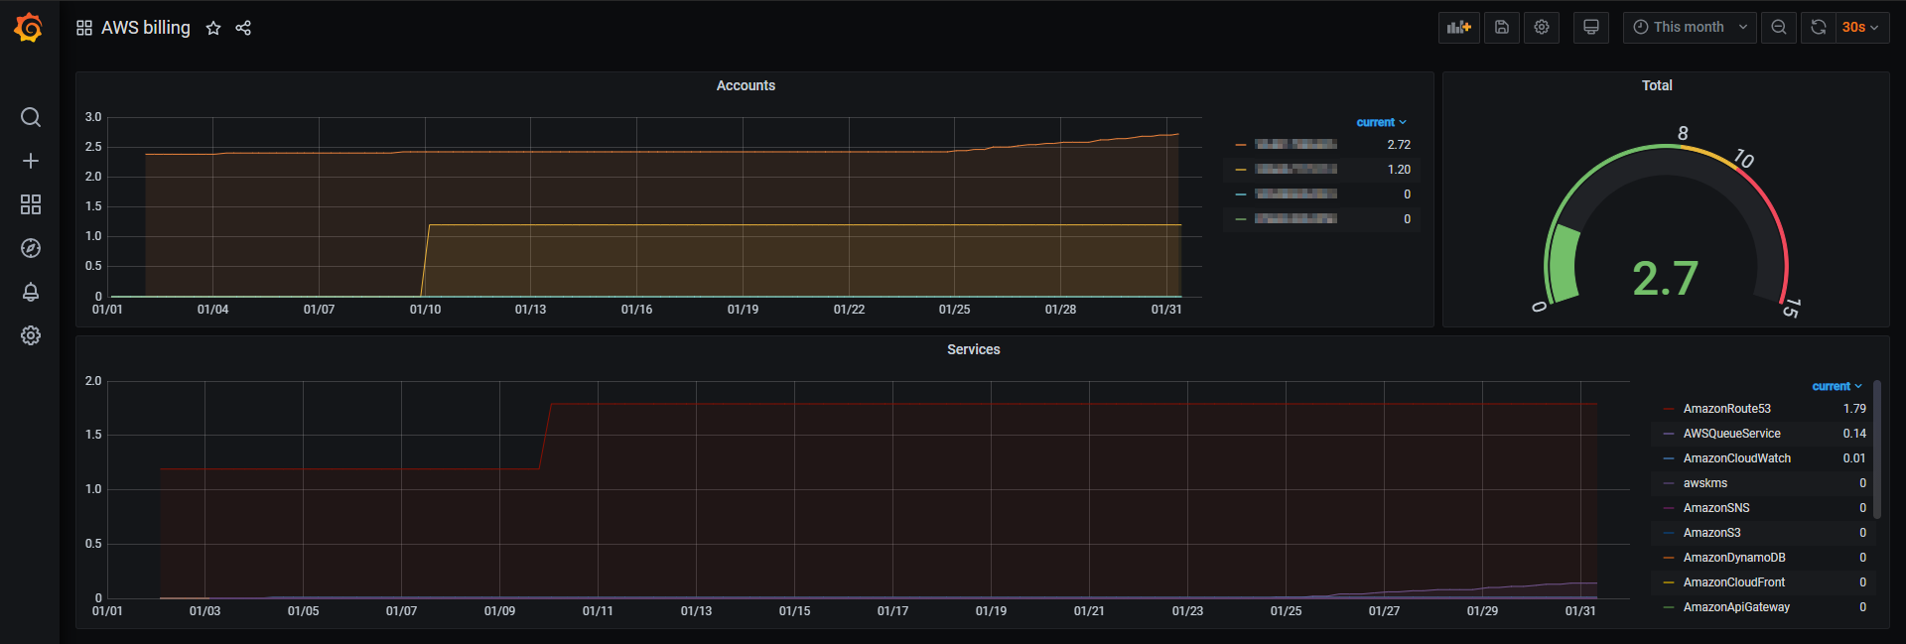Click the AWS billing dashboard title
The image size is (1906, 644).
coord(146,28)
